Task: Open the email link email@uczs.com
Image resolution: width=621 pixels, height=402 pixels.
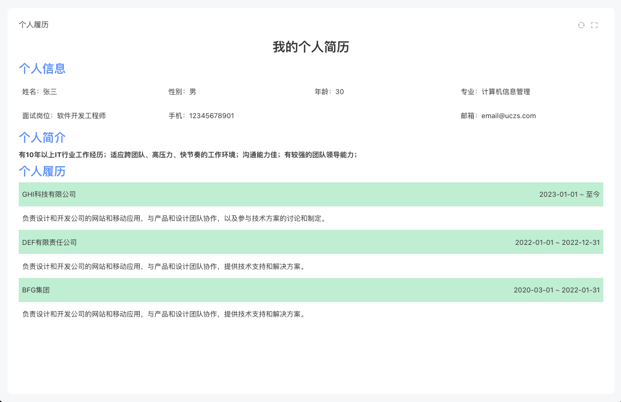Action: 508,115
